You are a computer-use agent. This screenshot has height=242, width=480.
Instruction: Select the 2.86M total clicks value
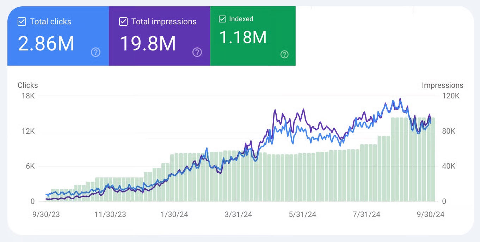(x=46, y=44)
